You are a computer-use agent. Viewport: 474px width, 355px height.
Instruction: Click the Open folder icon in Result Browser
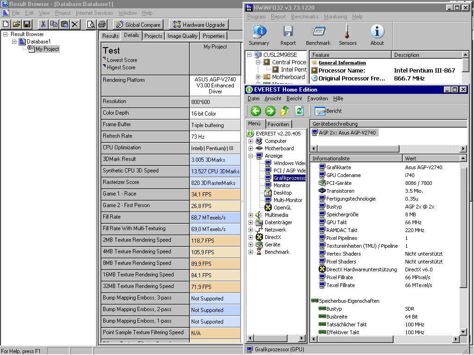pyautogui.click(x=16, y=24)
